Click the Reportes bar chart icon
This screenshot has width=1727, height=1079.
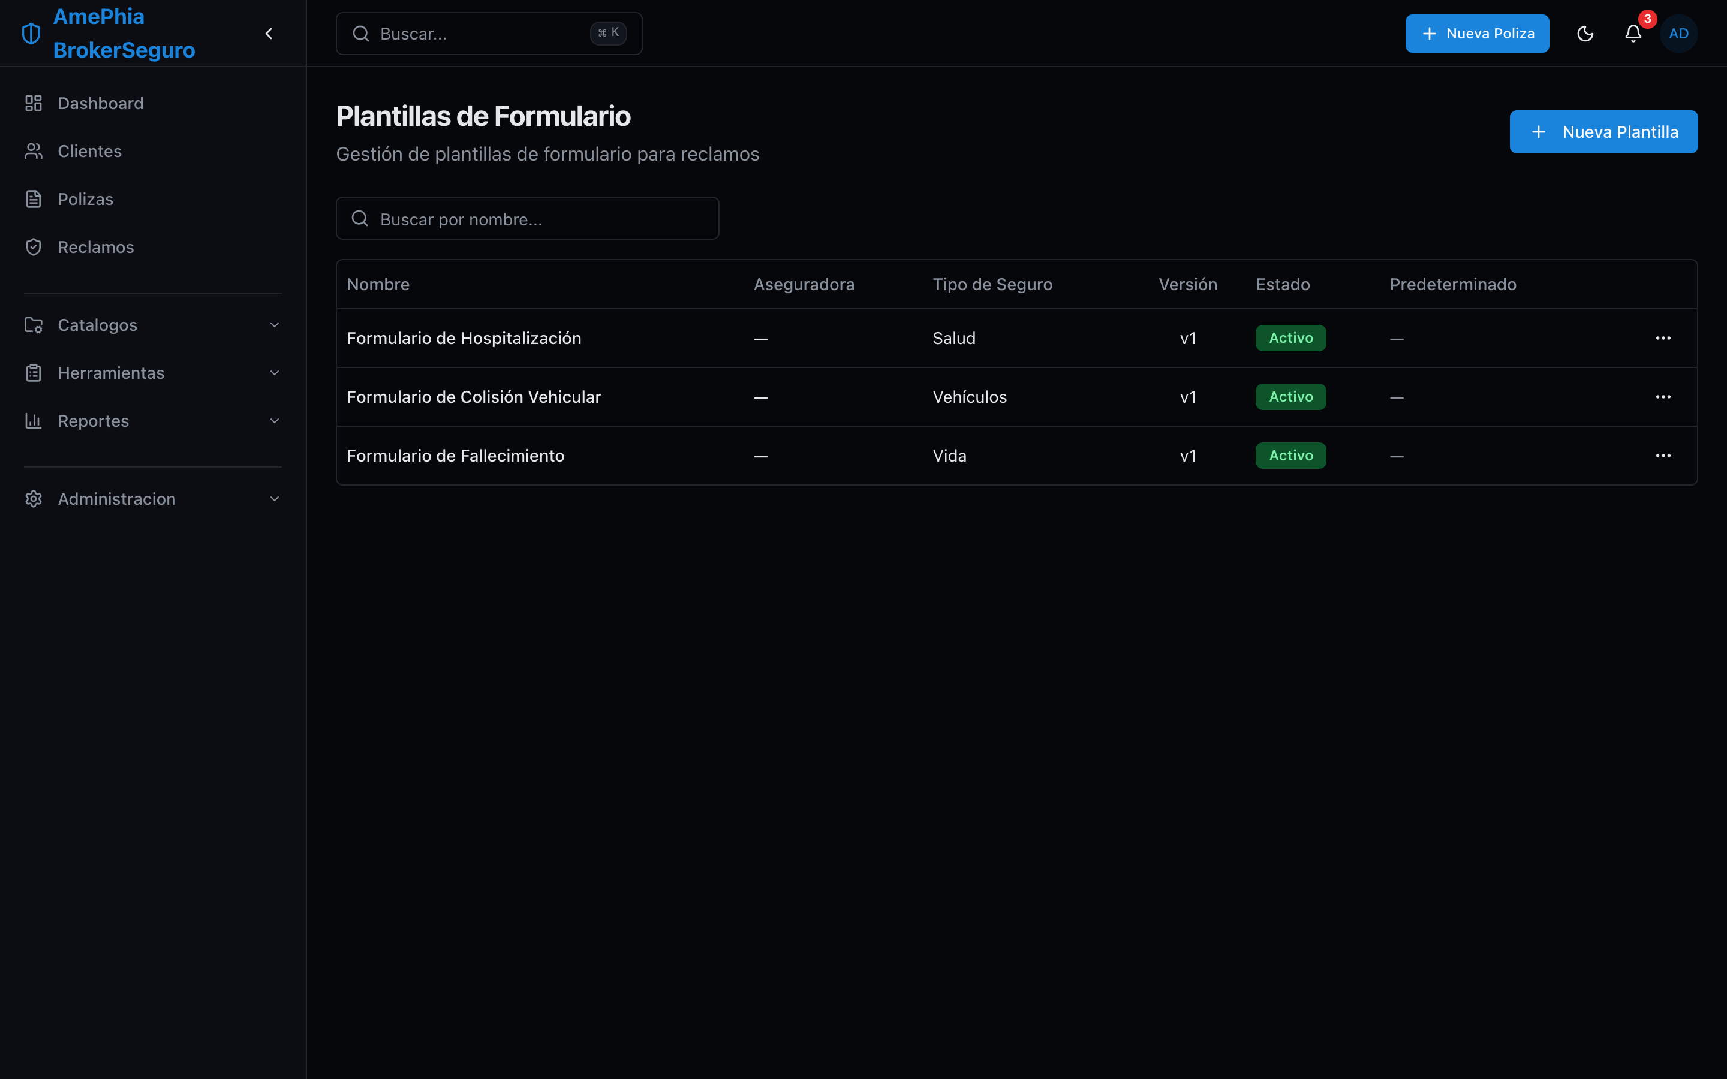coord(34,420)
